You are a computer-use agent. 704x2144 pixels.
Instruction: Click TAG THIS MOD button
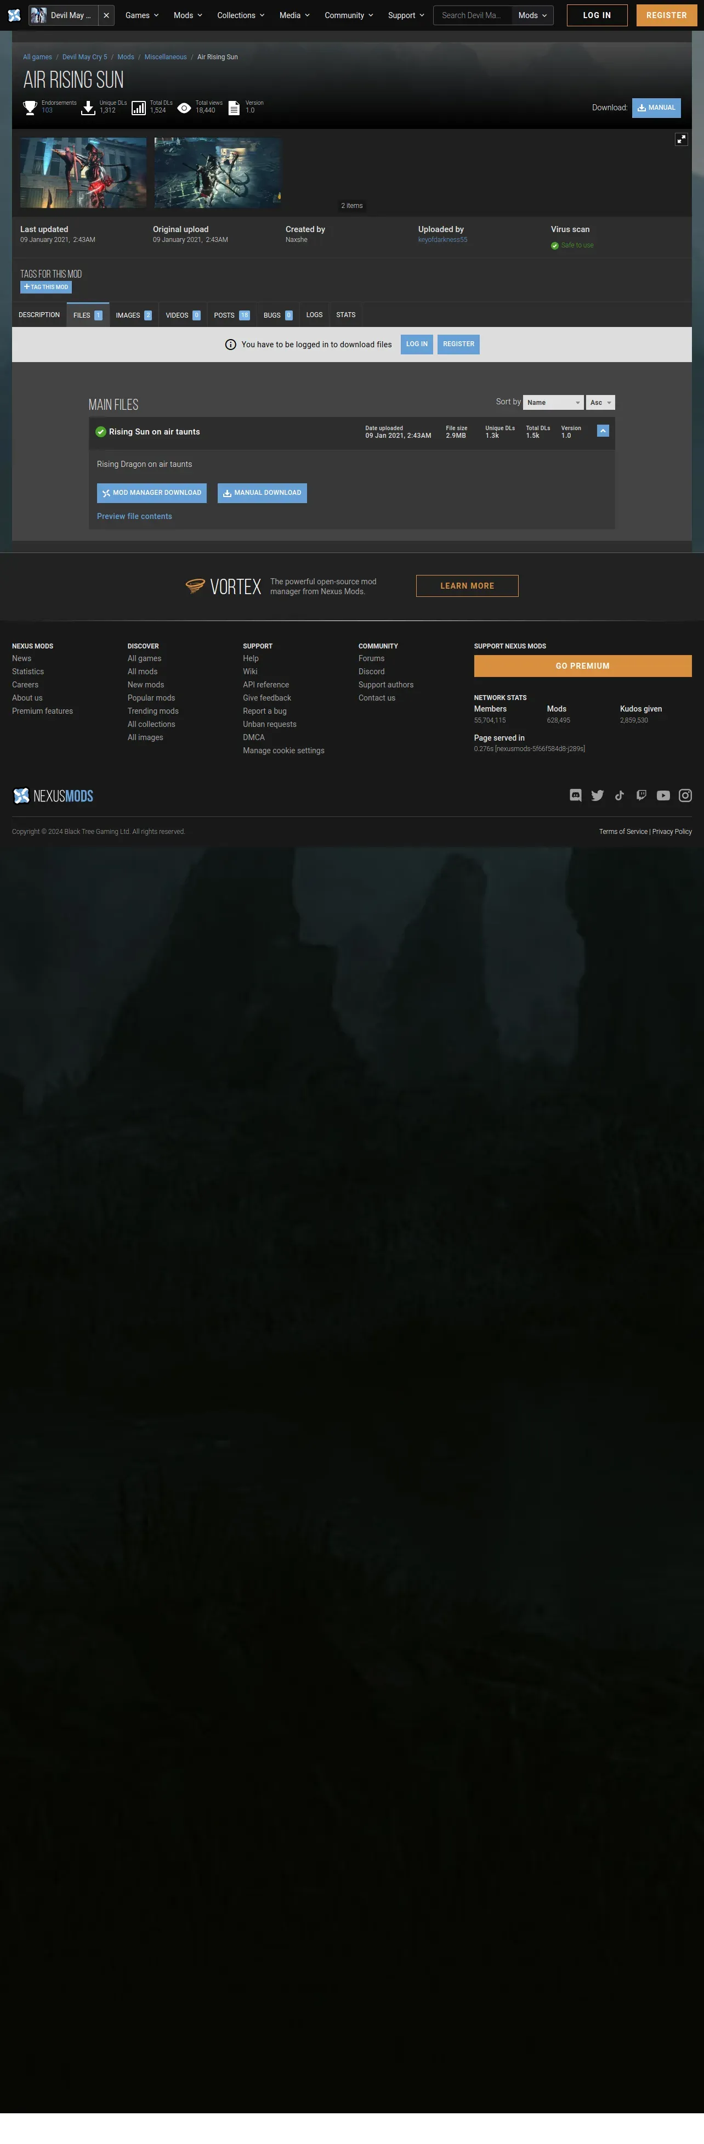coord(46,287)
